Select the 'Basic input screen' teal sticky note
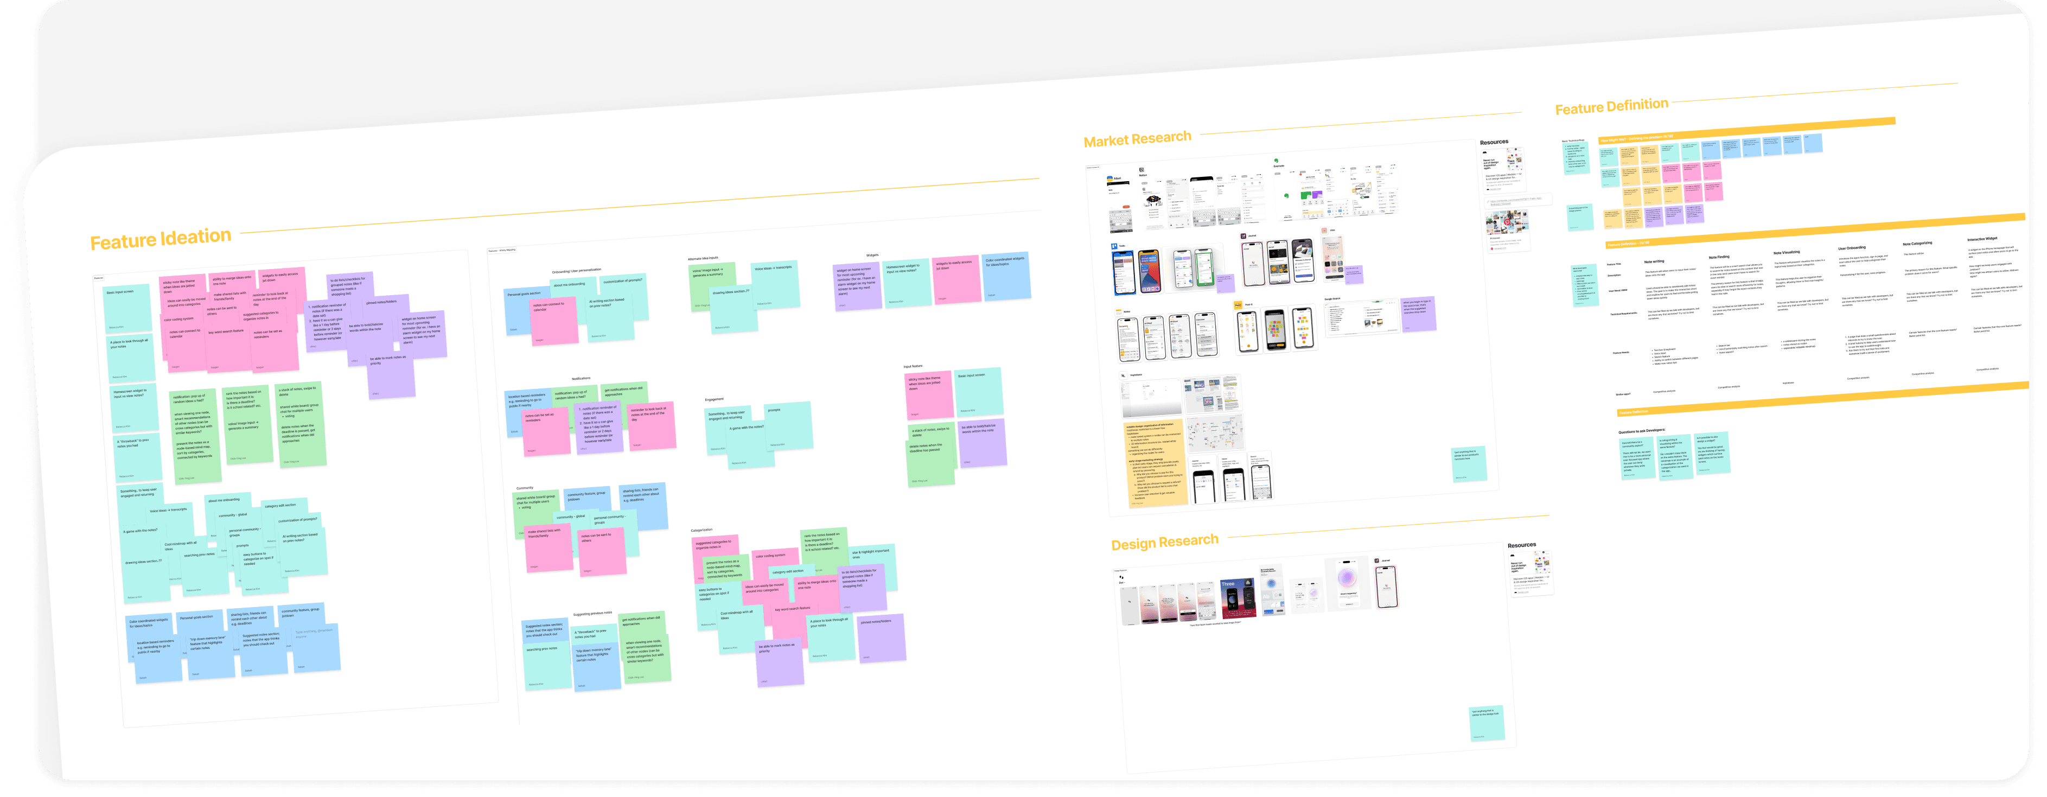Screen dimensions: 2047x797 point(127,308)
